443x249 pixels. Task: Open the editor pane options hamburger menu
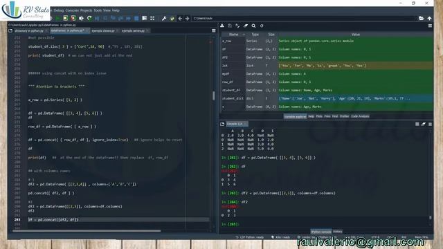click(x=214, y=30)
